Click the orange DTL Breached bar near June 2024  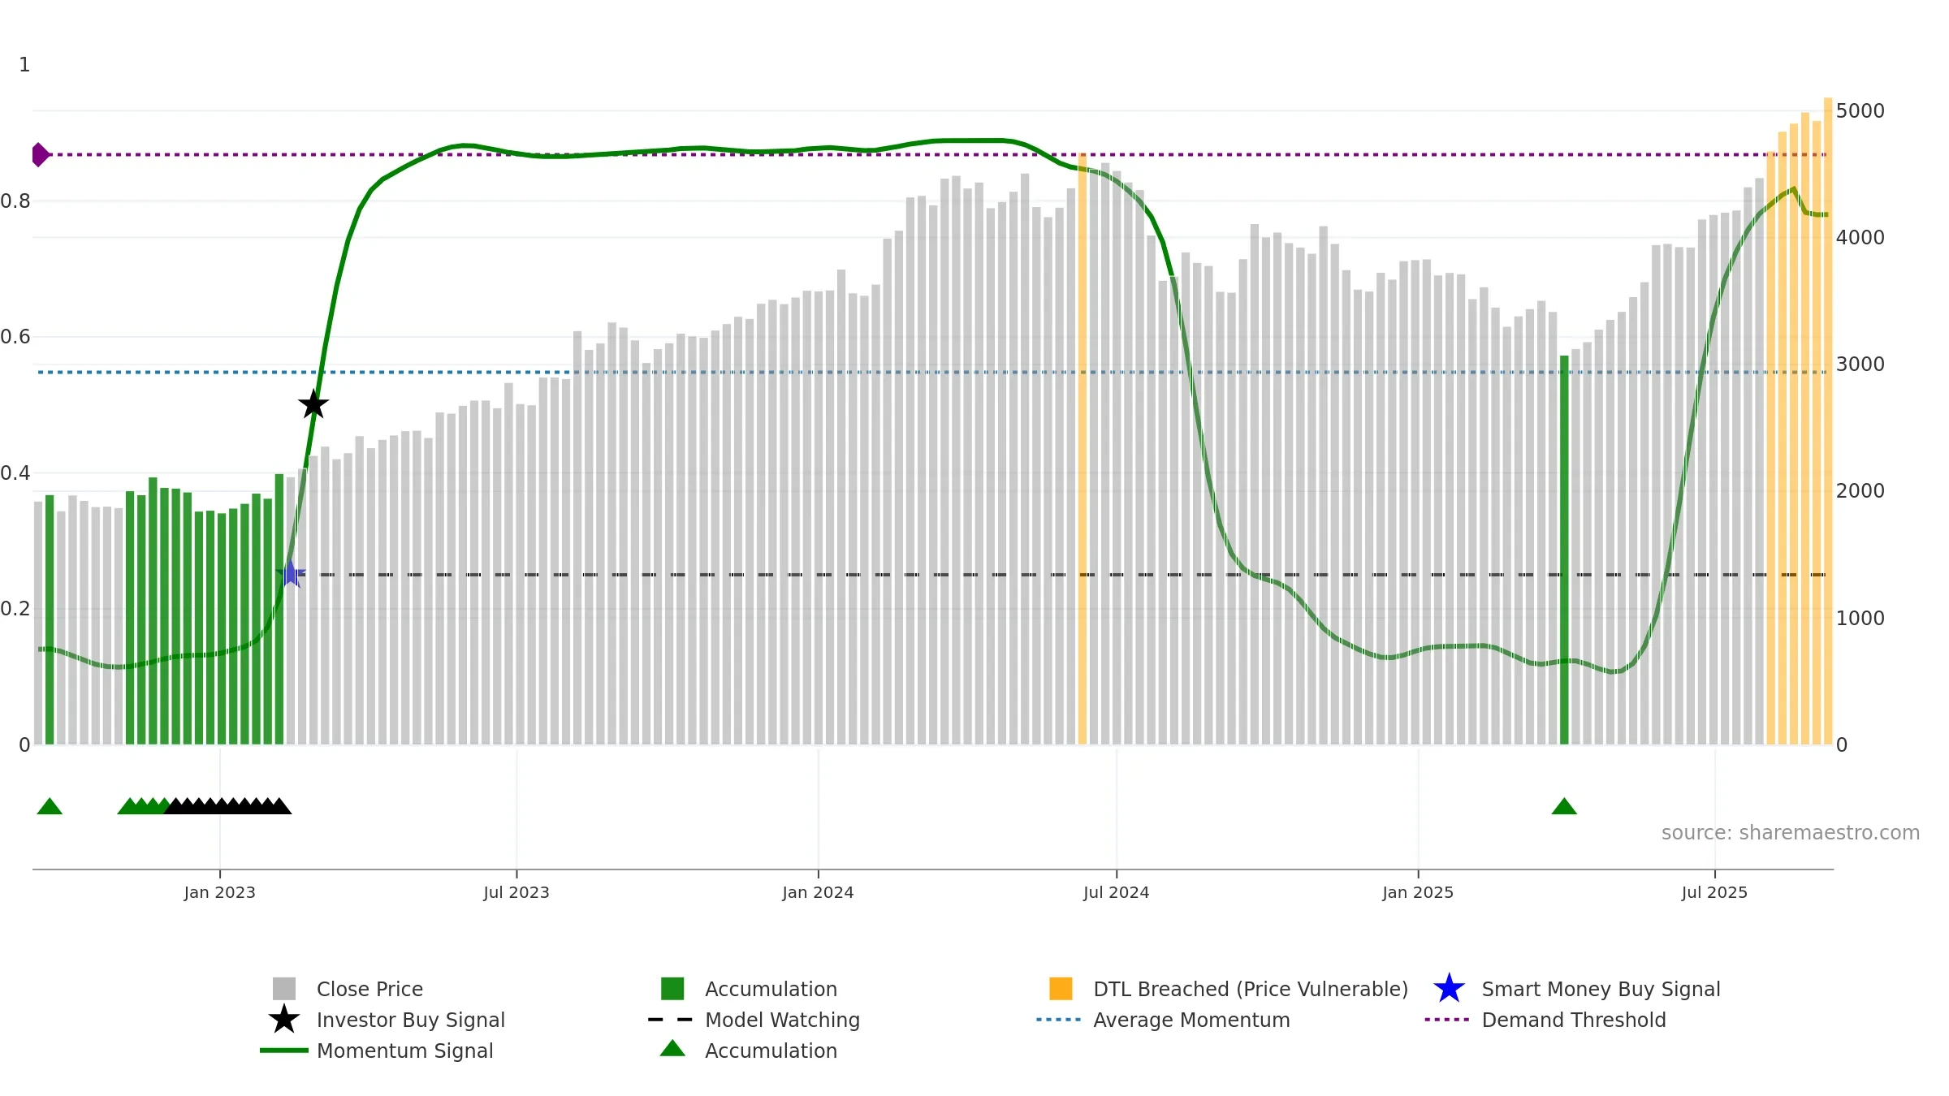tap(1082, 448)
